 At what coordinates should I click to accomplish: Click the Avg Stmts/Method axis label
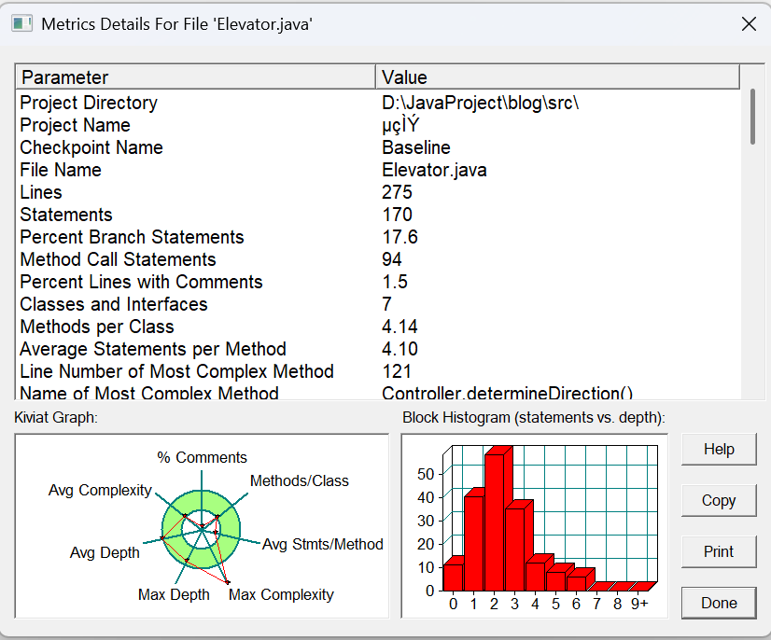click(x=323, y=544)
